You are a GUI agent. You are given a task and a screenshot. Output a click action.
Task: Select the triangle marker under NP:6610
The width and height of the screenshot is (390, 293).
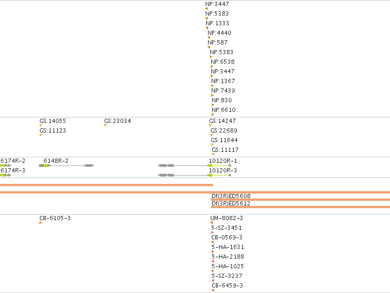click(213, 115)
